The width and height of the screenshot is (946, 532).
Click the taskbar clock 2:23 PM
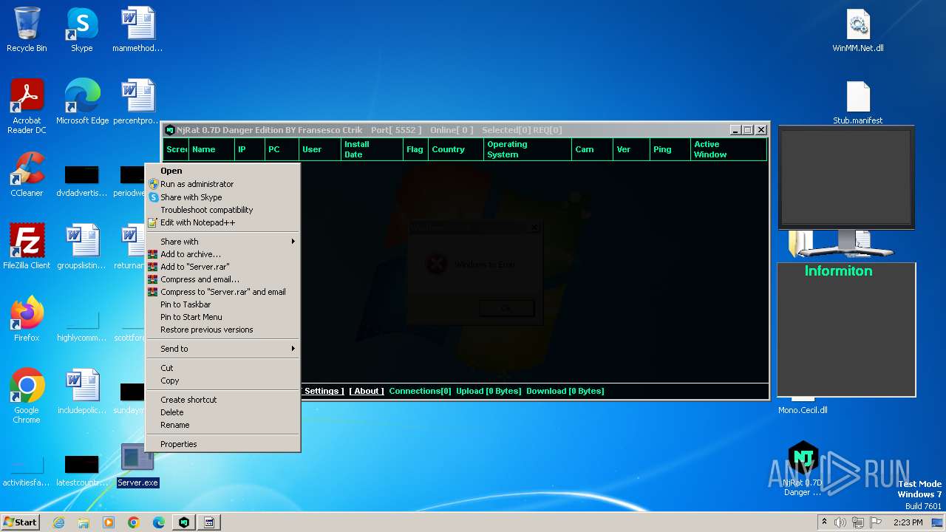click(908, 522)
